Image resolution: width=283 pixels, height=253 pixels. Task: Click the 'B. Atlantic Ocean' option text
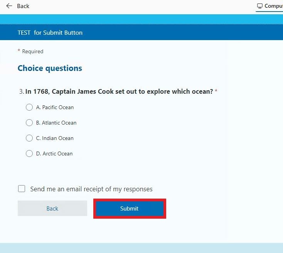tap(56, 123)
